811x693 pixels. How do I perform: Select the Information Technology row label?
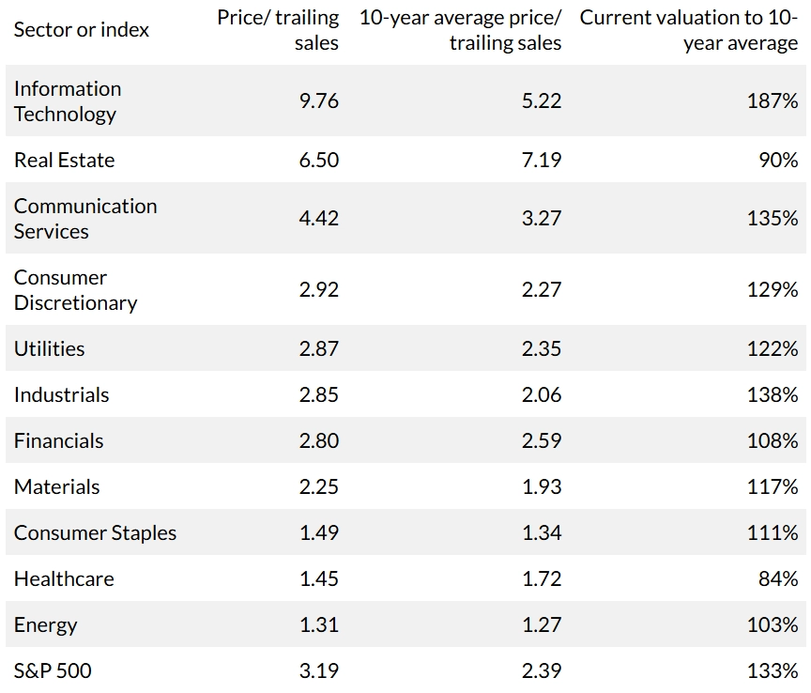pyautogui.click(x=68, y=101)
